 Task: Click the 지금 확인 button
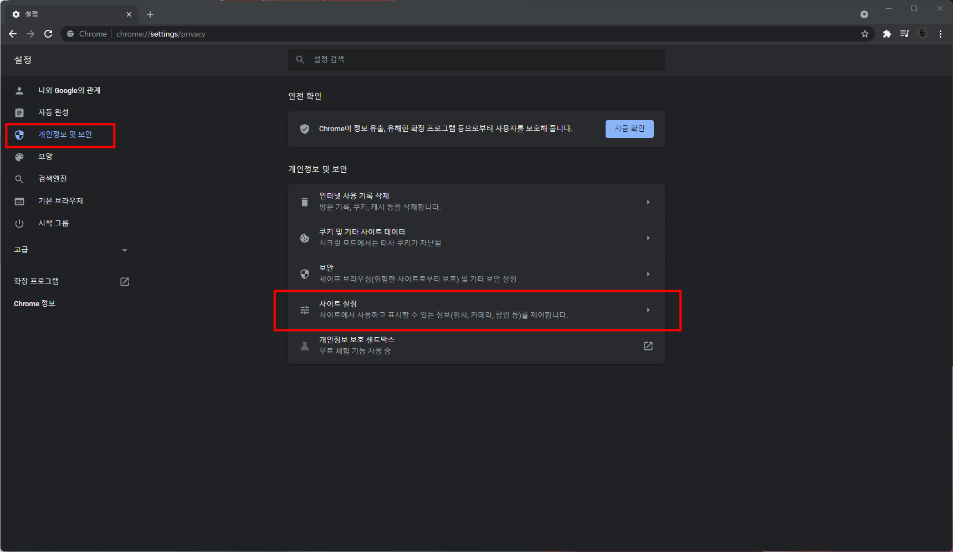(x=629, y=129)
